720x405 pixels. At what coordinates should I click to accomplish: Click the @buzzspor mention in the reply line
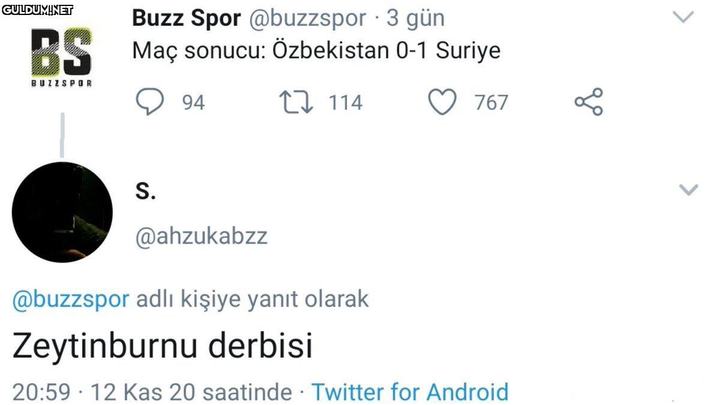tap(71, 299)
